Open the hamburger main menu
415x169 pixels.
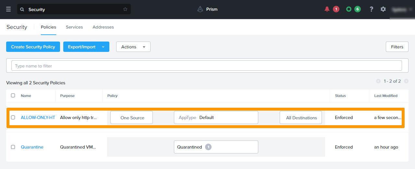(8, 9)
